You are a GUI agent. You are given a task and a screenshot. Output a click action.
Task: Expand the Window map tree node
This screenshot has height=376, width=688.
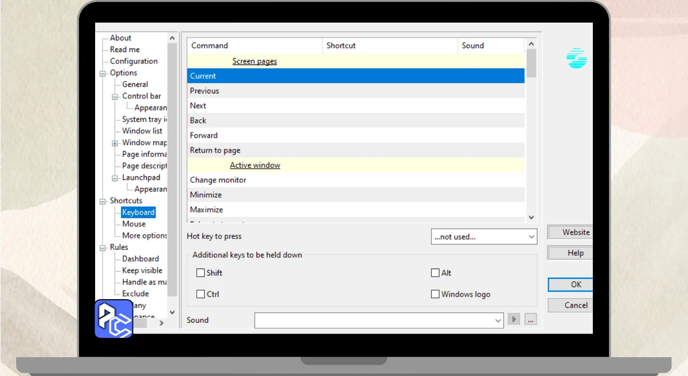(115, 143)
